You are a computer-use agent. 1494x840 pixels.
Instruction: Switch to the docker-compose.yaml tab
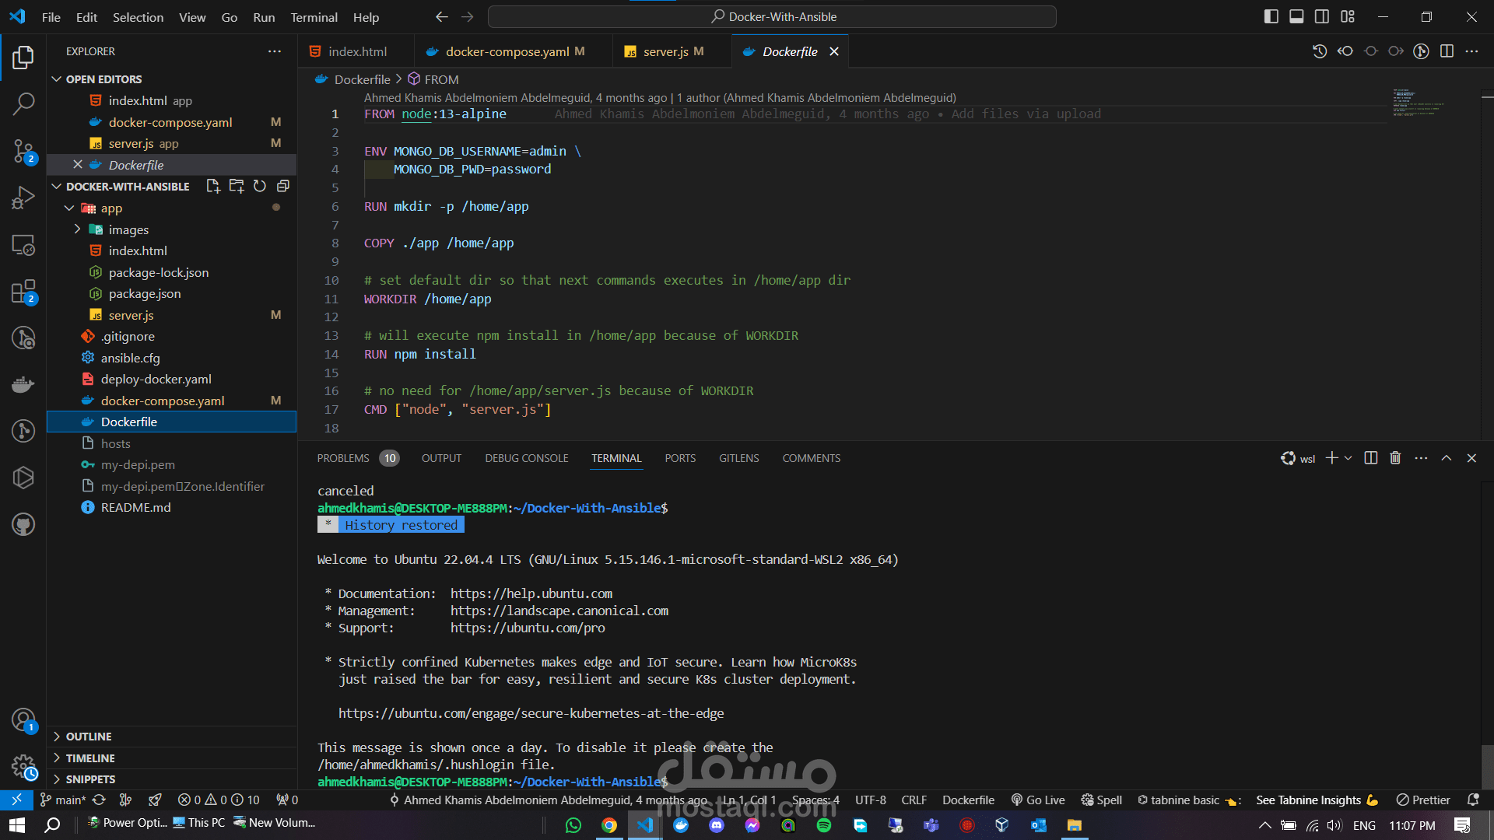pos(507,51)
